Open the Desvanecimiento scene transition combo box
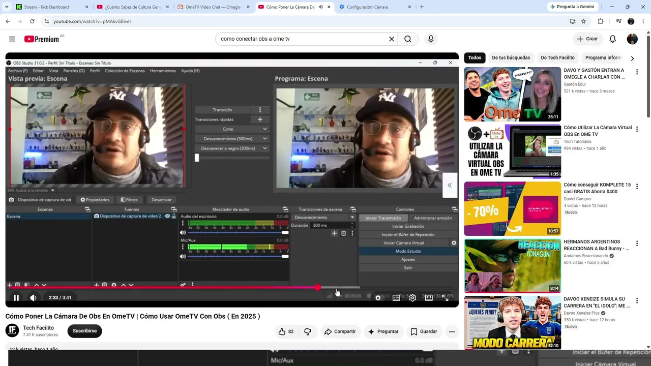This screenshot has height=366, width=651. (x=324, y=218)
